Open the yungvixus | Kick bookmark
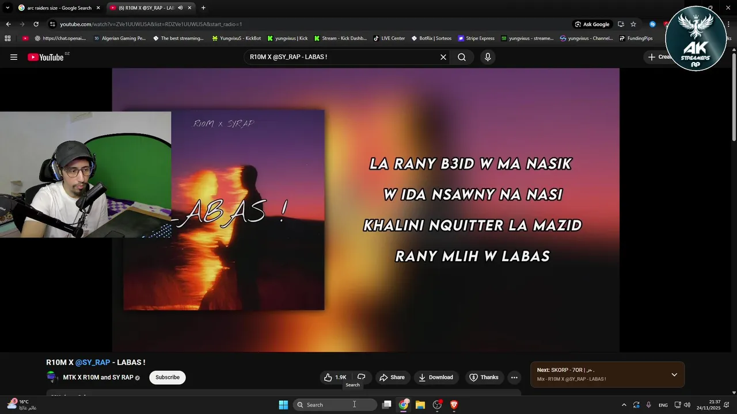 (287, 39)
